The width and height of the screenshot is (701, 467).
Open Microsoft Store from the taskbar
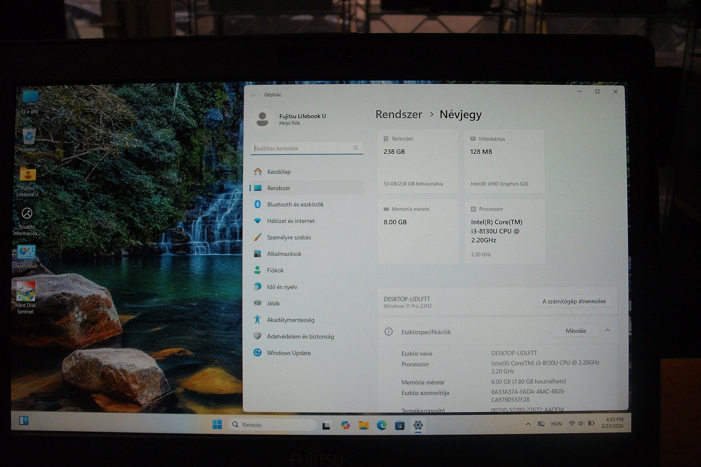click(x=400, y=425)
